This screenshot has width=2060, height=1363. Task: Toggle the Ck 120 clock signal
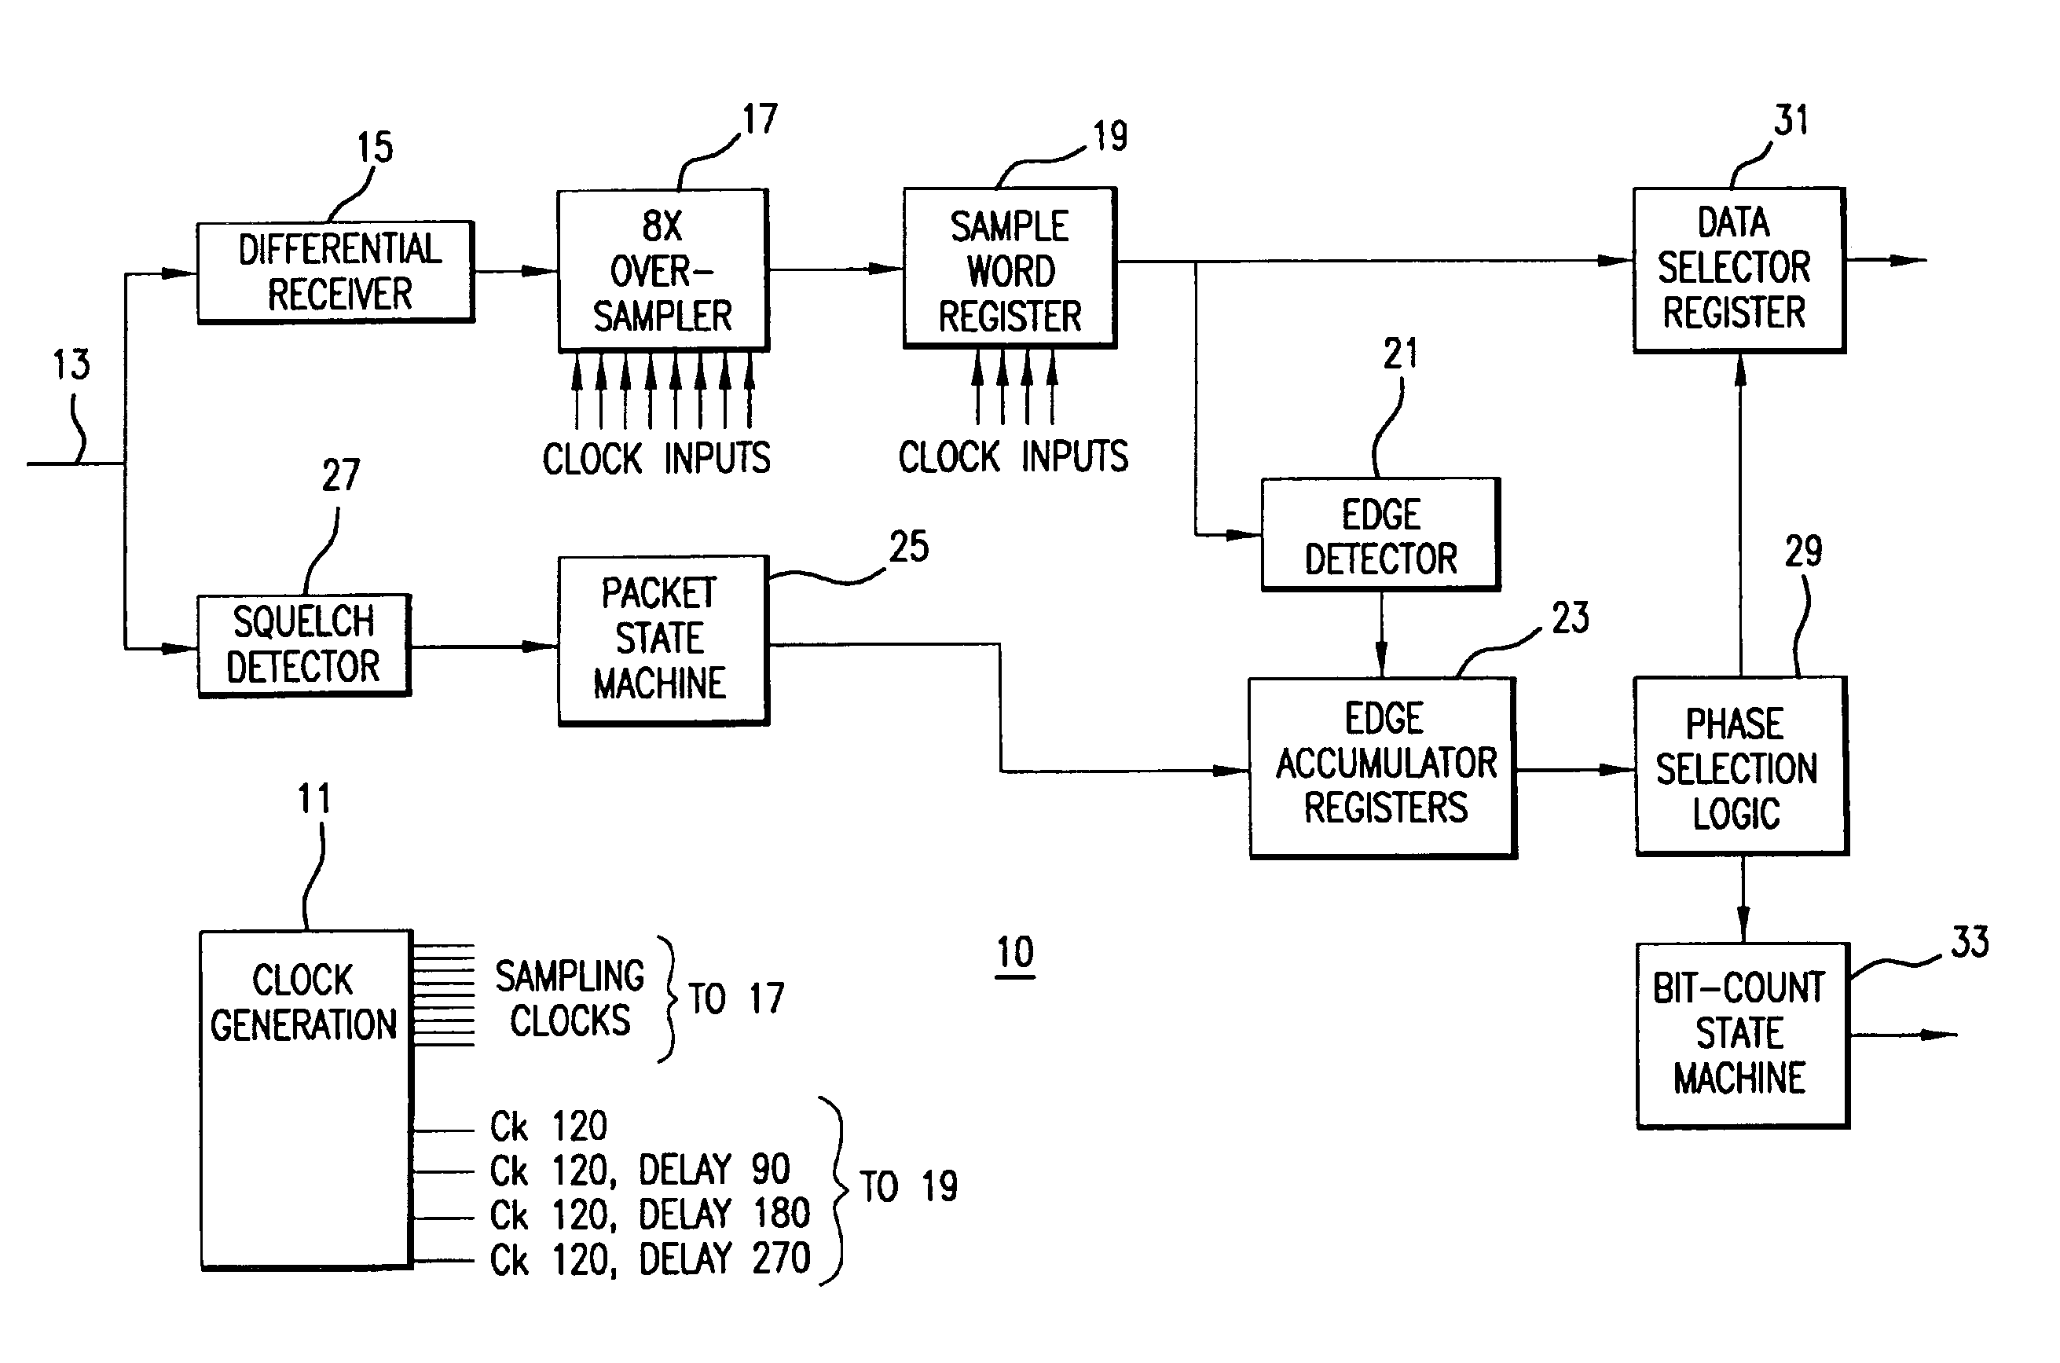370,1149
